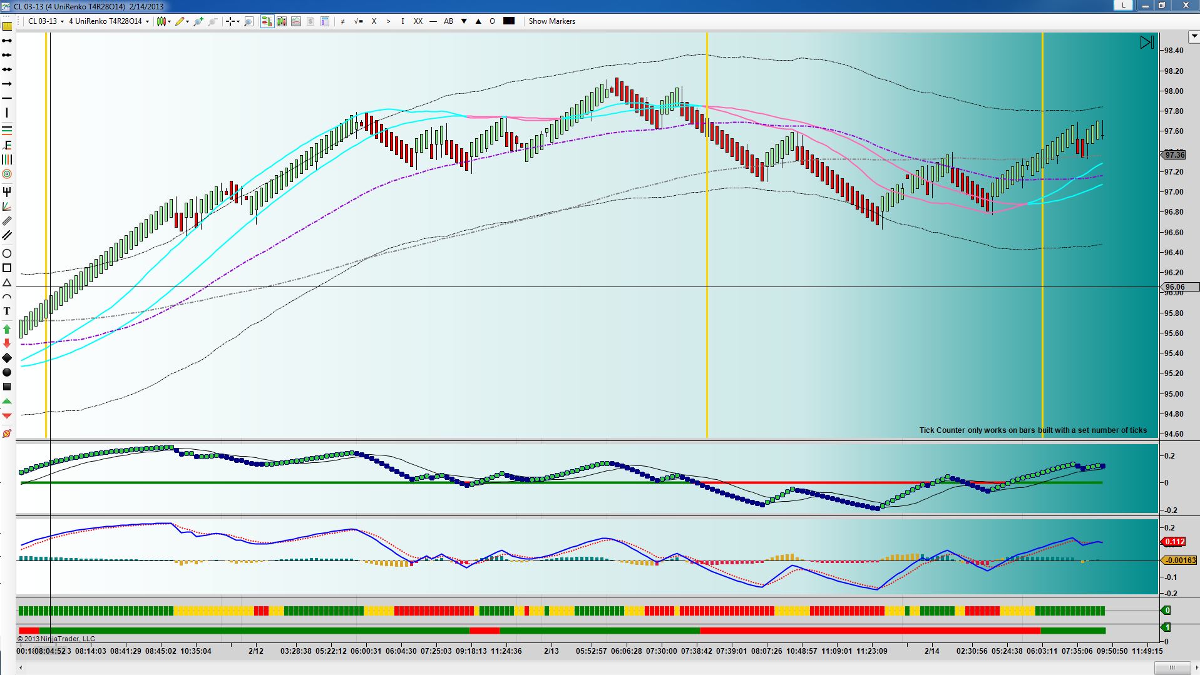Select the Fibonacci Retracements tool
This screenshot has width=1200, height=675.
click(7, 130)
